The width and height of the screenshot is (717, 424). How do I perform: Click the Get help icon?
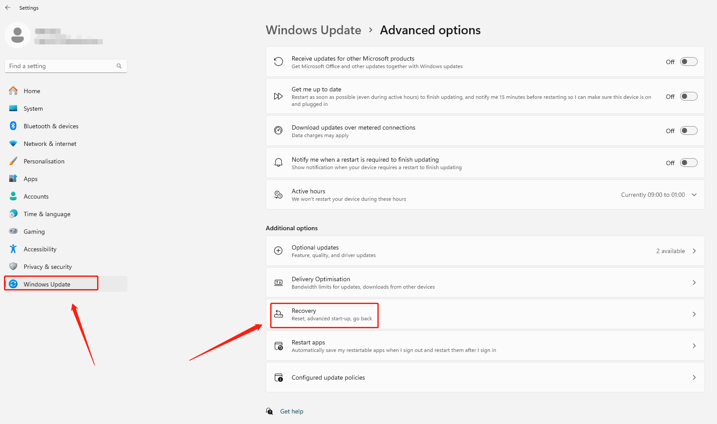point(269,411)
